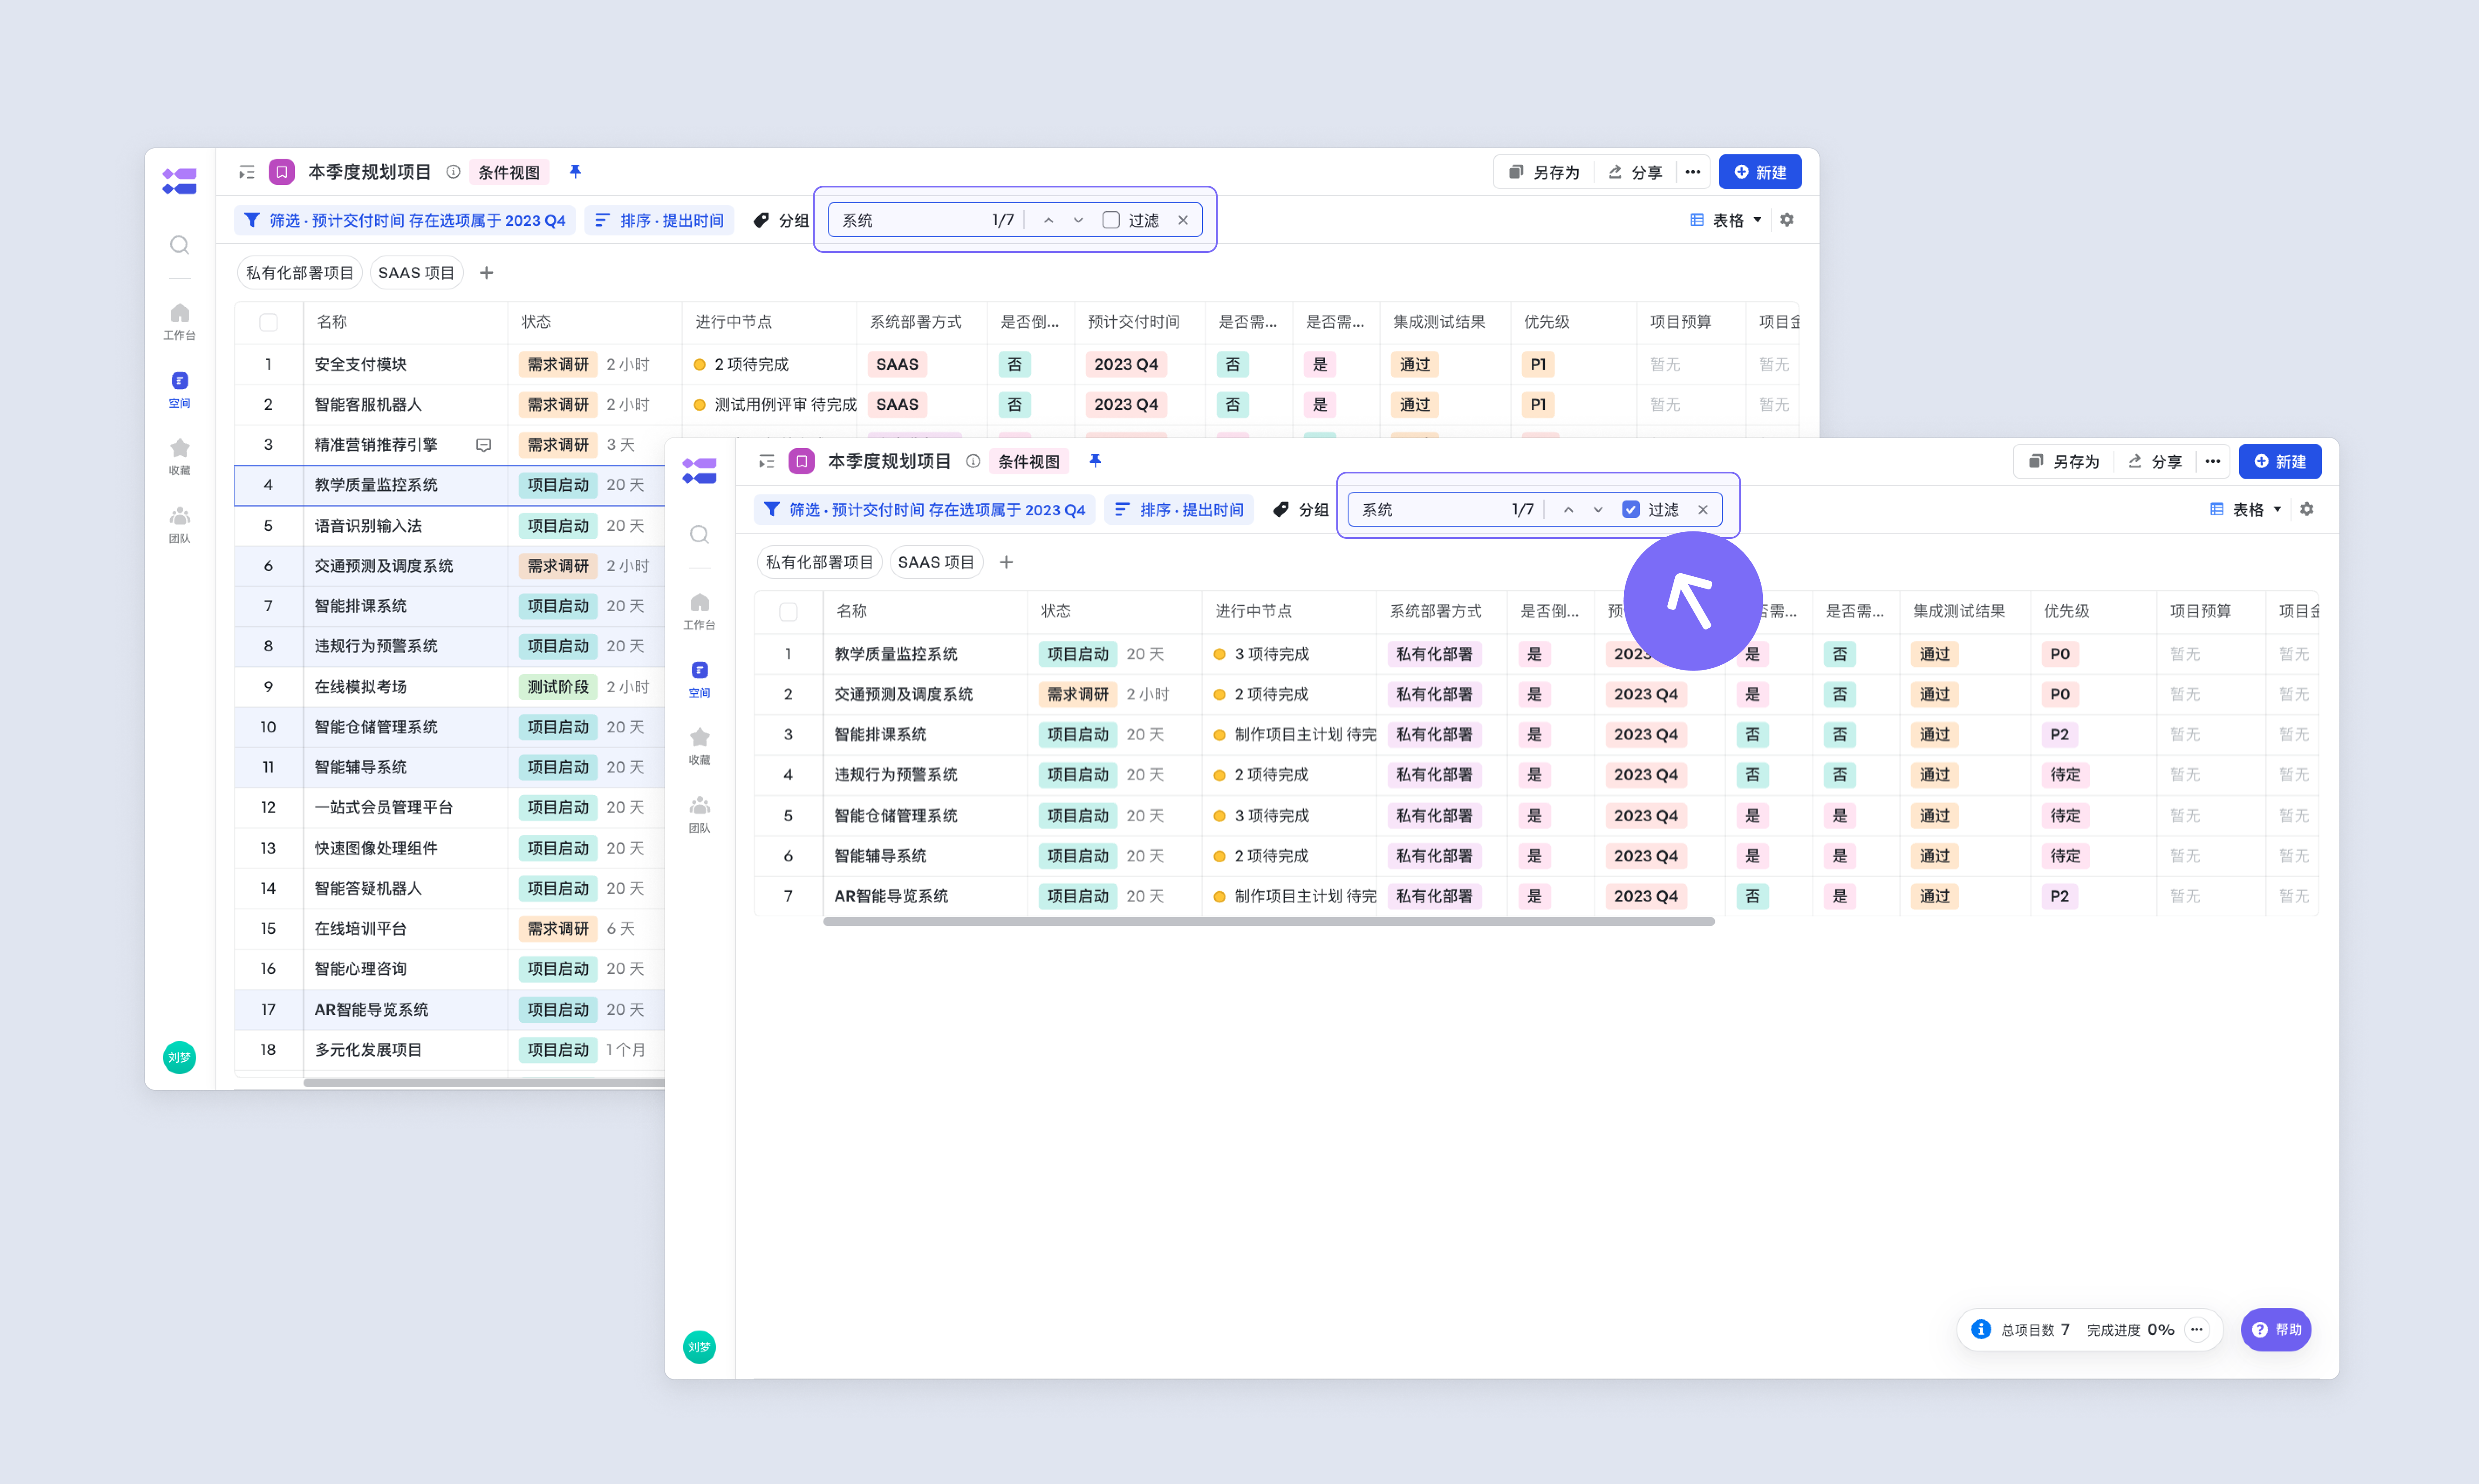Go to previous search match in back window
Viewport: 2479px width, 1484px height.
1048,220
